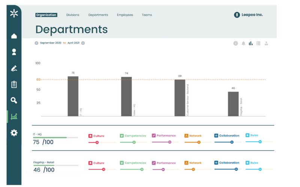Viewport: 300px width, 187px height.
Task: Open the clipboard surveys sidebar icon
Action: (x=14, y=84)
